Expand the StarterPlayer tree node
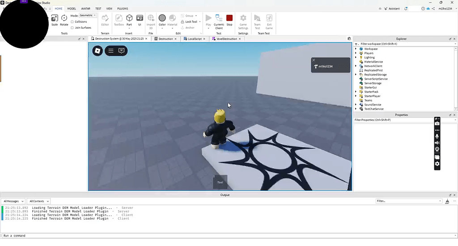The width and height of the screenshot is (458, 246). coord(356,96)
